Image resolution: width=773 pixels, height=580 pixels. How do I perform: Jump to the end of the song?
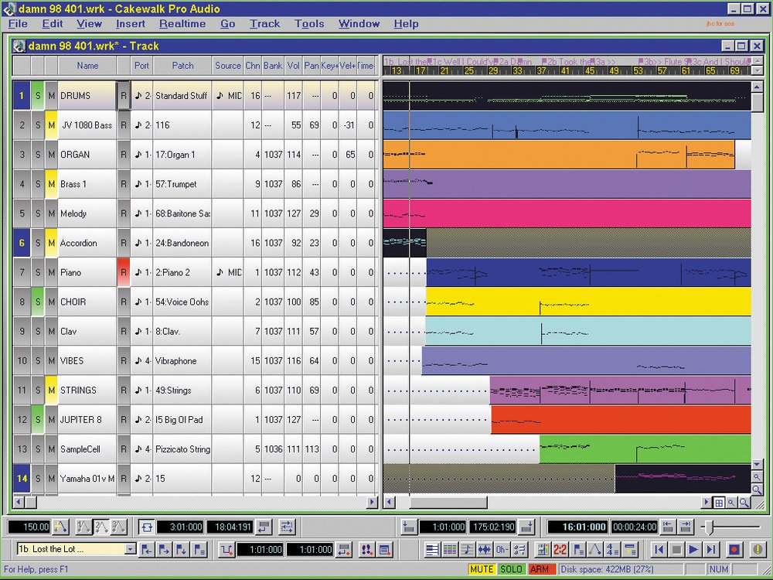coord(711,549)
